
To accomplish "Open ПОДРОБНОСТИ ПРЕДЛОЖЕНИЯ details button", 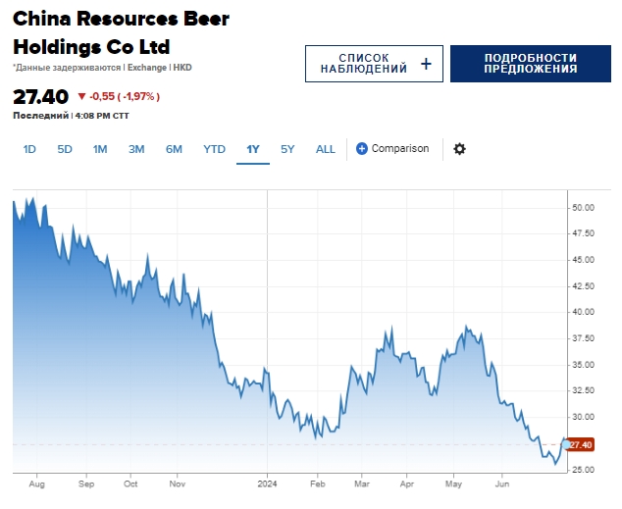I will point(530,64).
